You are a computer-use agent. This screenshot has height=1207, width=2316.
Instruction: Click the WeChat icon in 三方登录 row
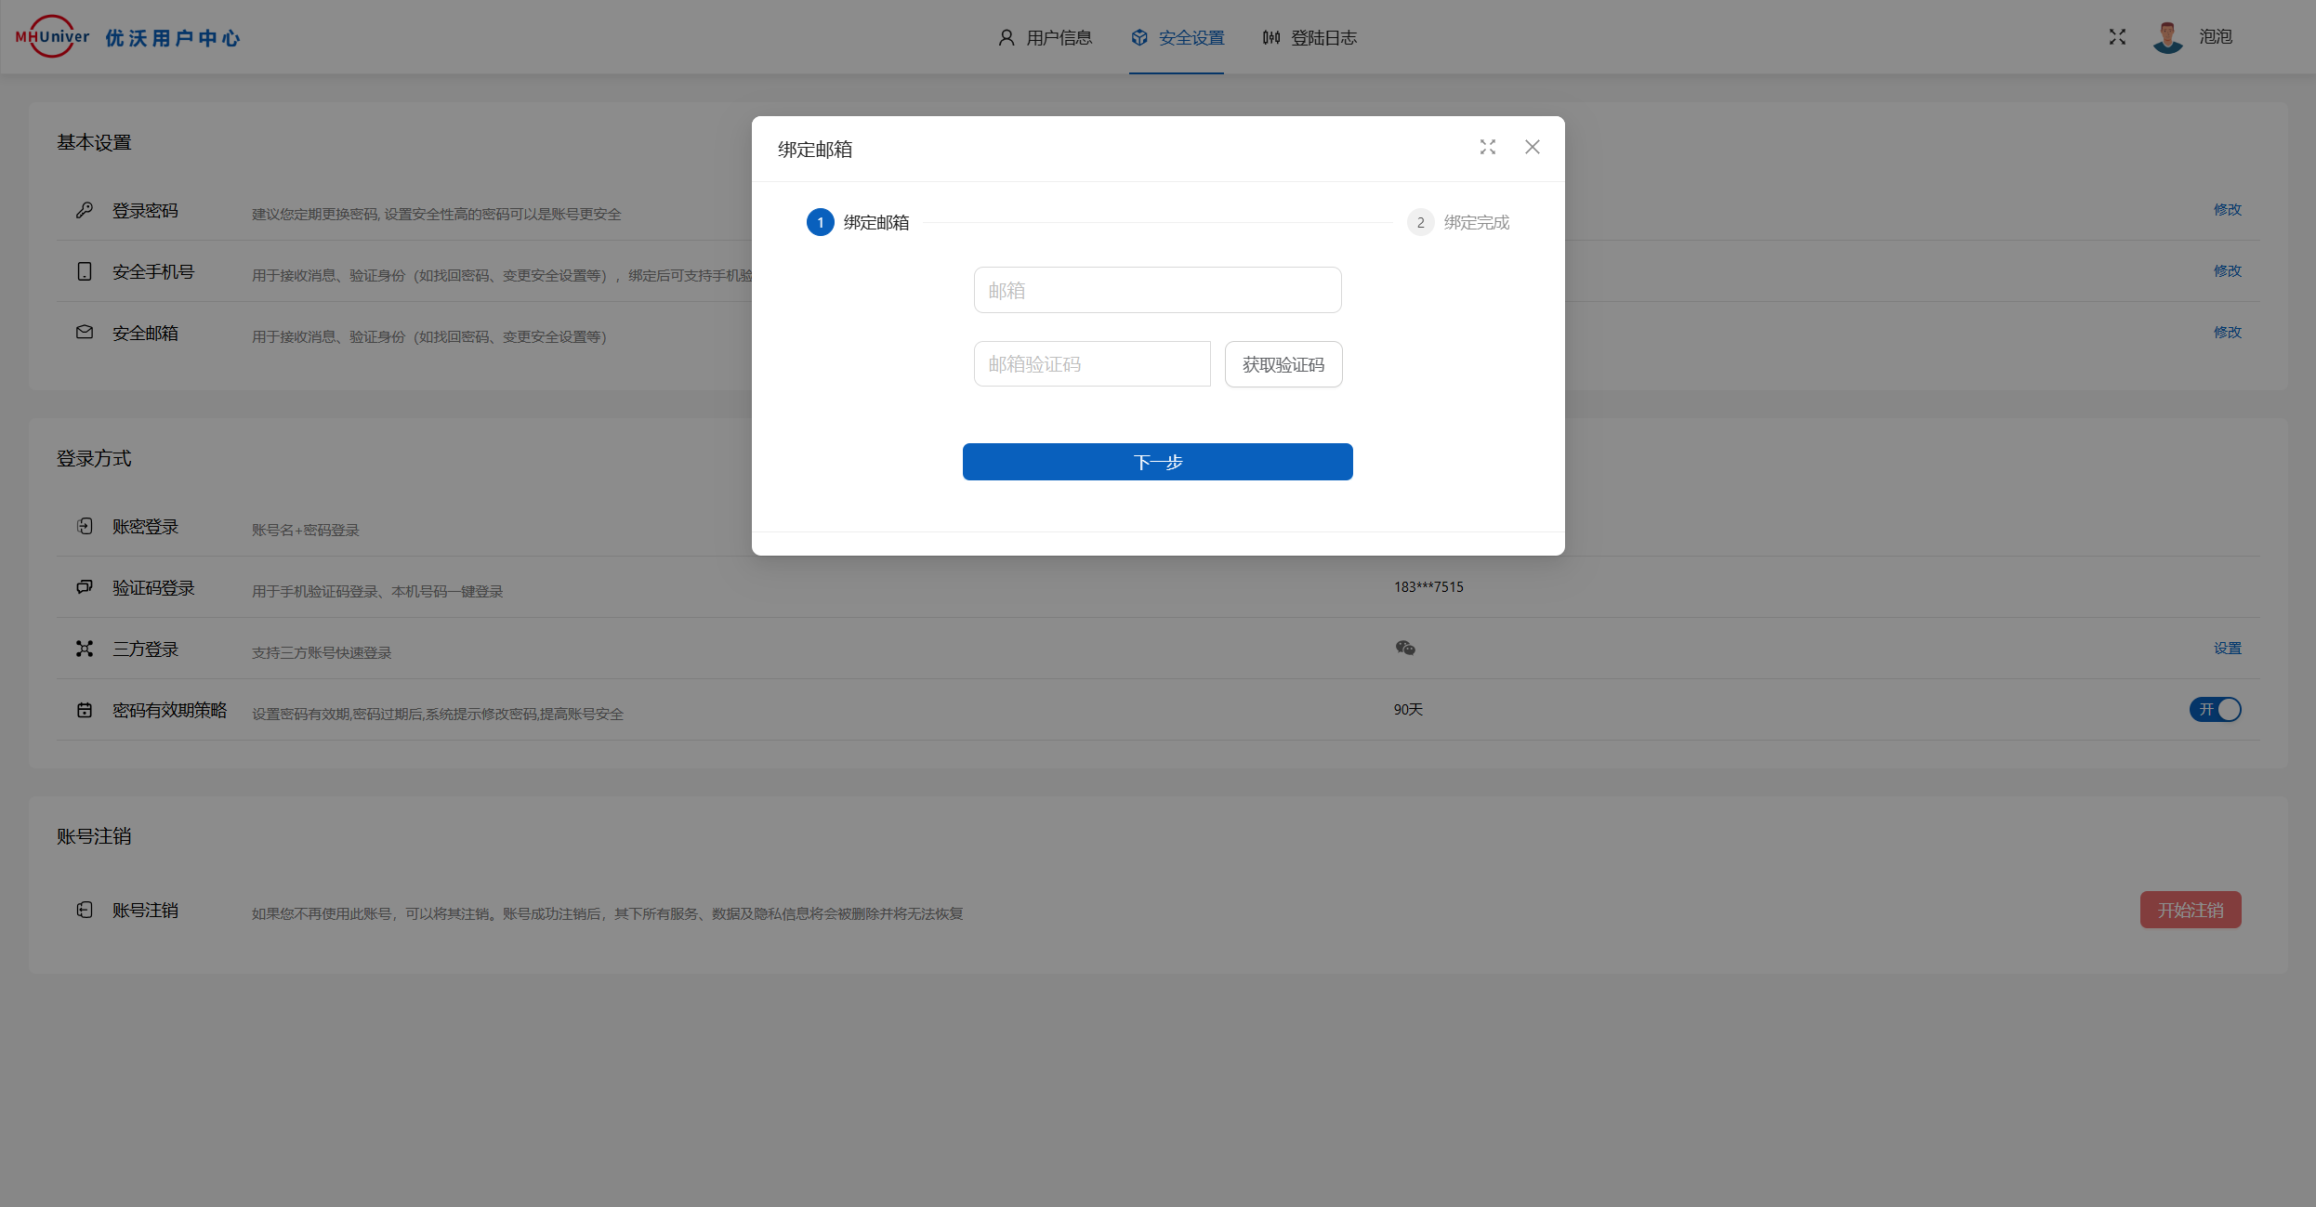(x=1405, y=648)
